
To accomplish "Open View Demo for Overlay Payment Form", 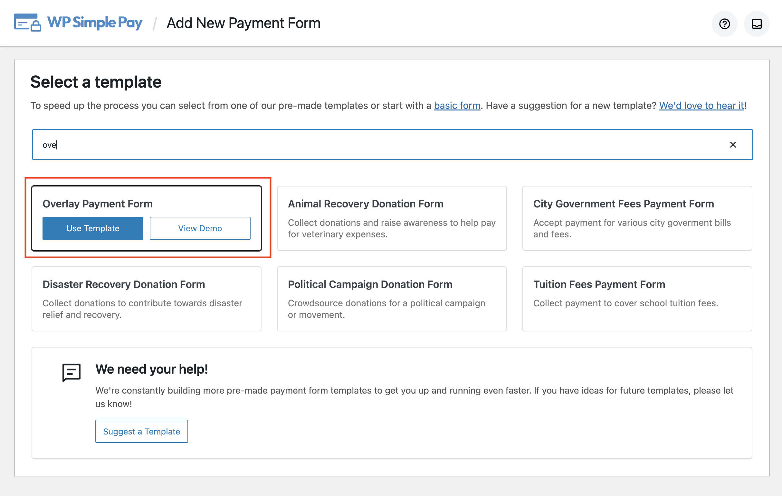I will (x=200, y=228).
